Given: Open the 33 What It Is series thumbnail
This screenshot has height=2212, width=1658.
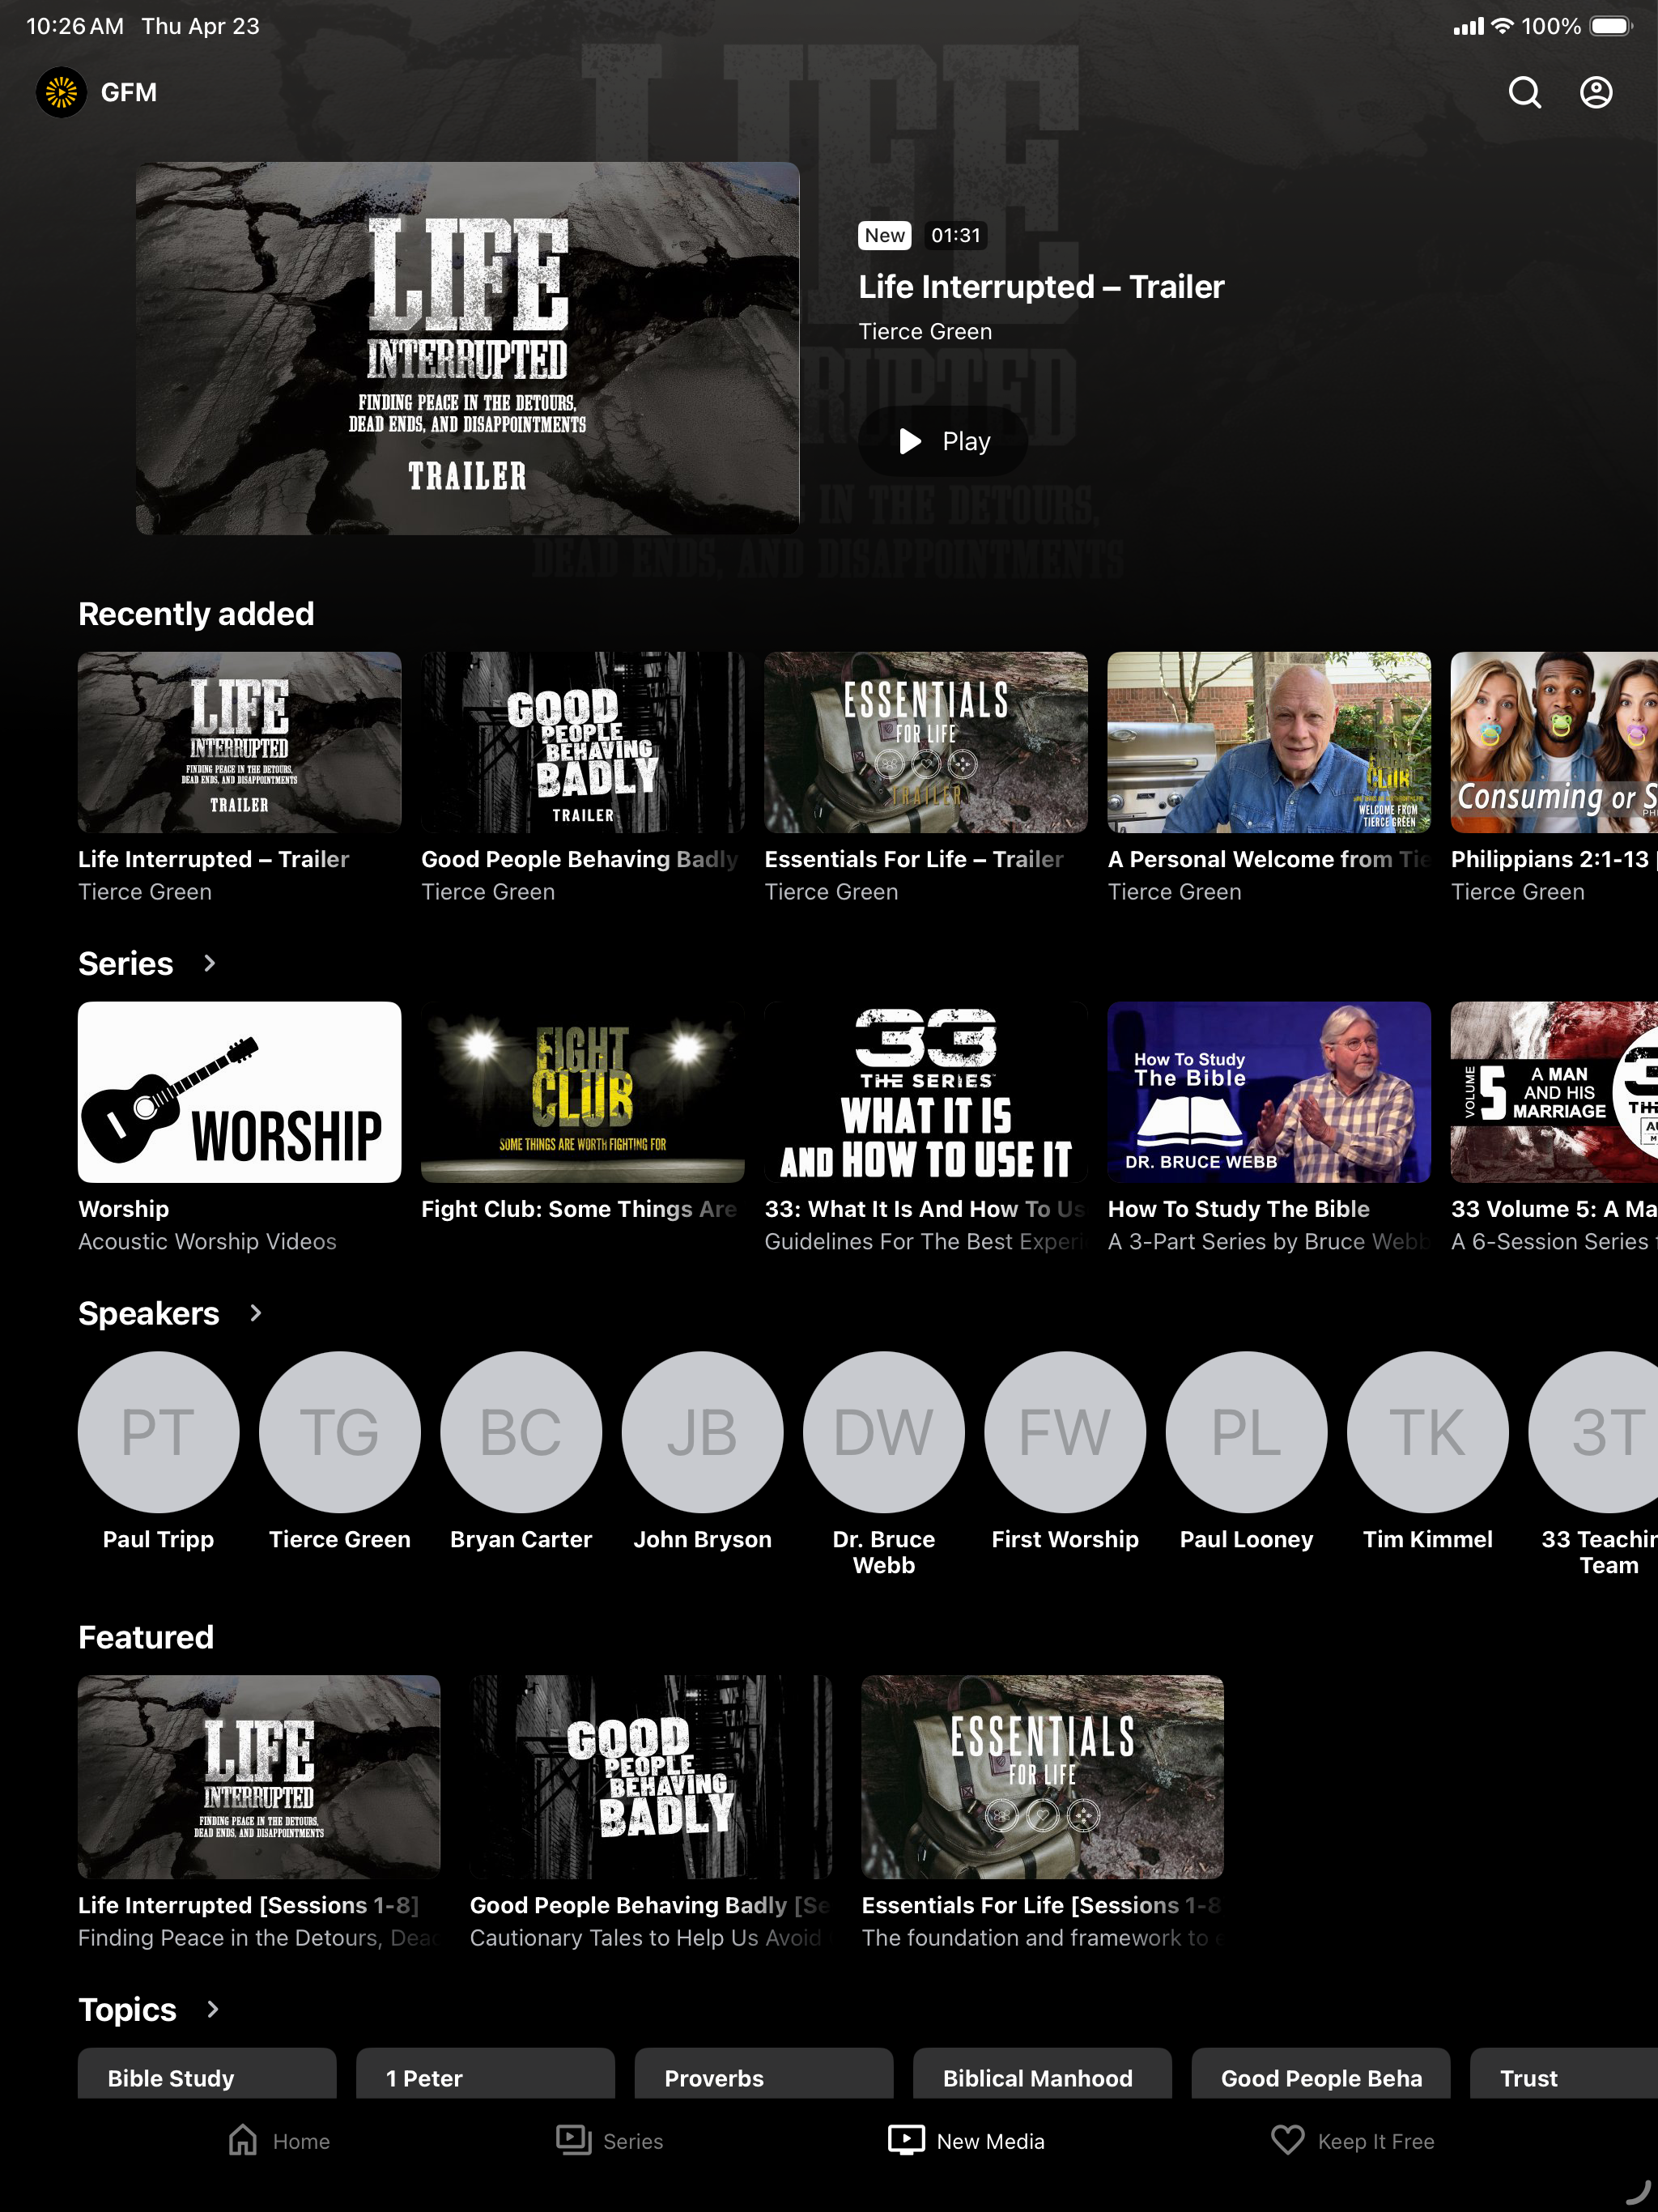Looking at the screenshot, I should pos(926,1092).
